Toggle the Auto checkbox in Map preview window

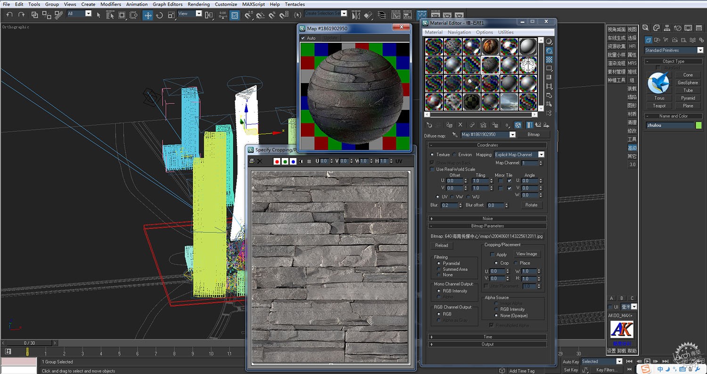tap(303, 38)
